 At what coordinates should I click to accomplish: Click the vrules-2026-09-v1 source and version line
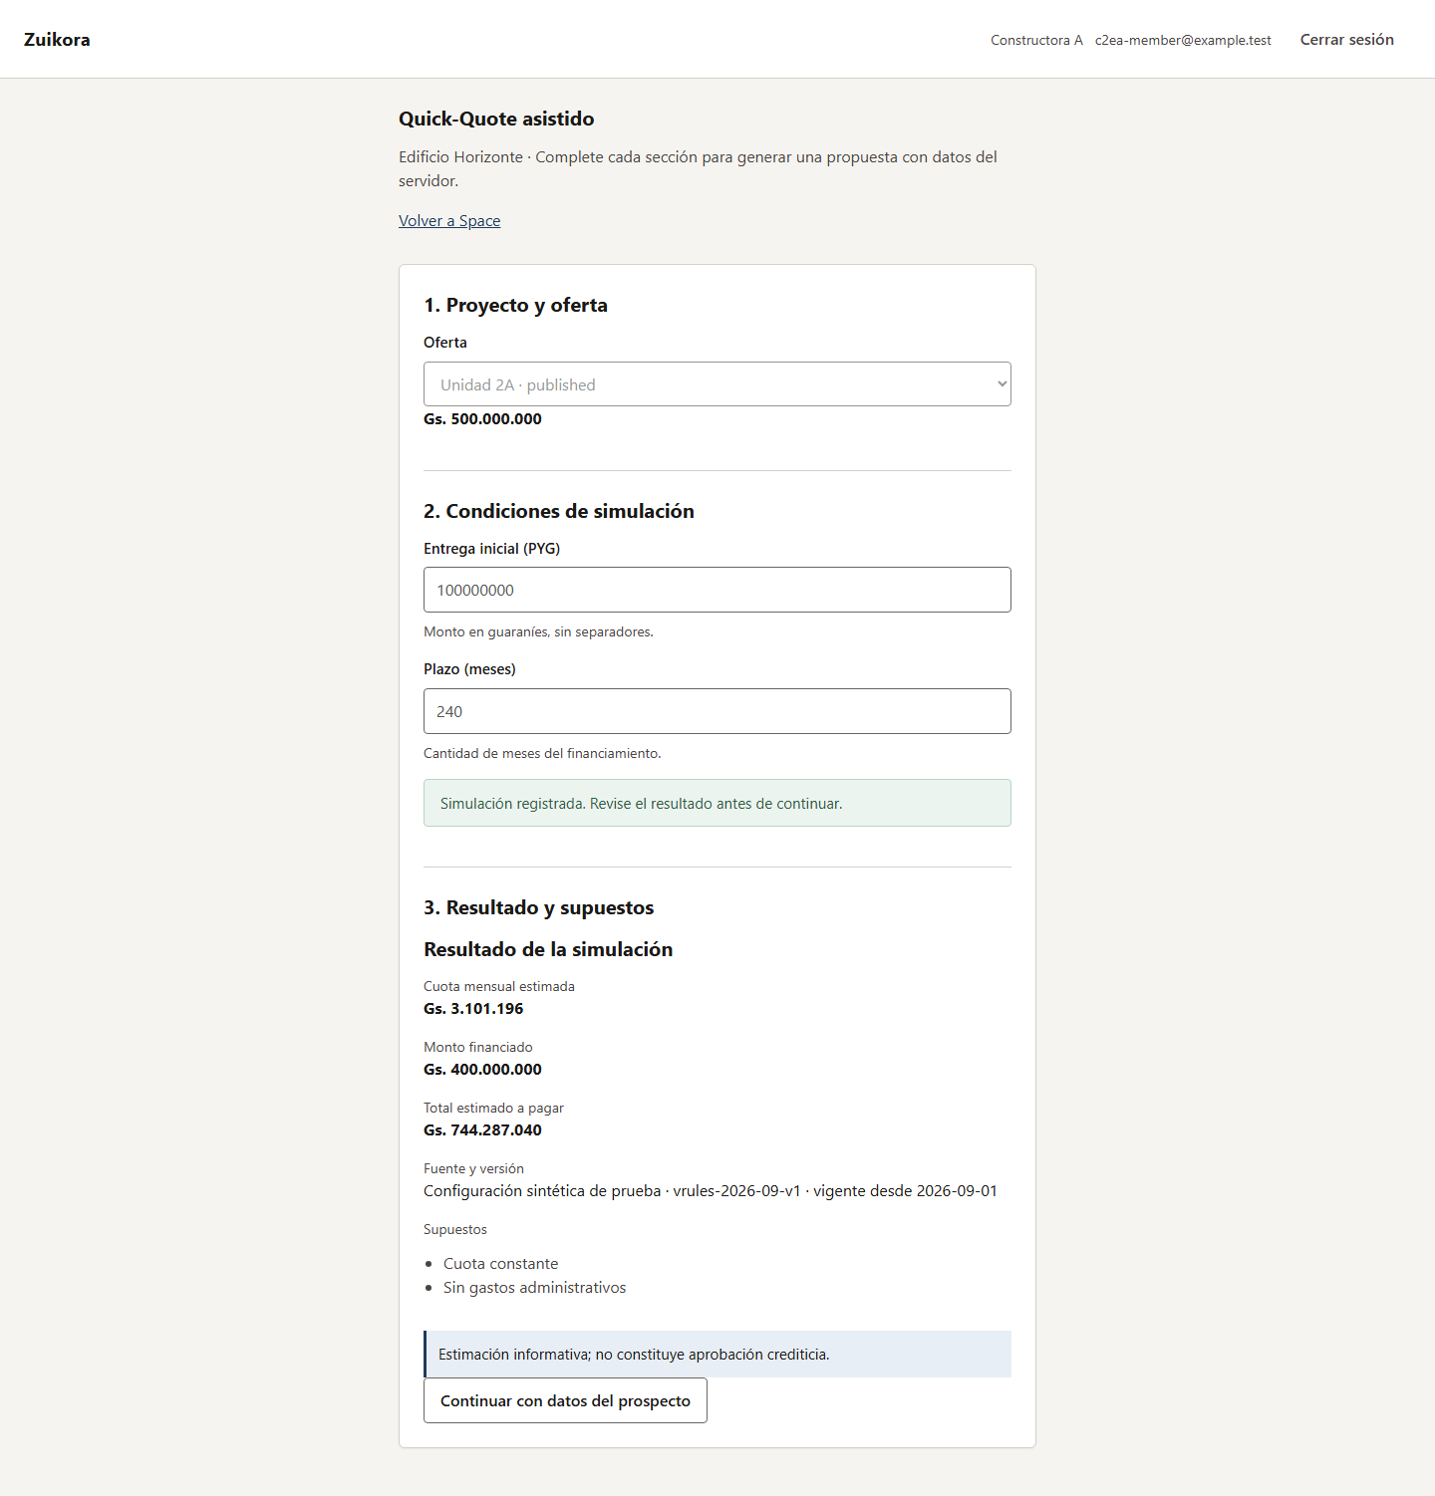point(711,1191)
